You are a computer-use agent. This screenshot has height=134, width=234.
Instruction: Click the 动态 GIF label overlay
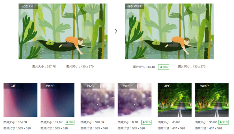tap(28, 6)
